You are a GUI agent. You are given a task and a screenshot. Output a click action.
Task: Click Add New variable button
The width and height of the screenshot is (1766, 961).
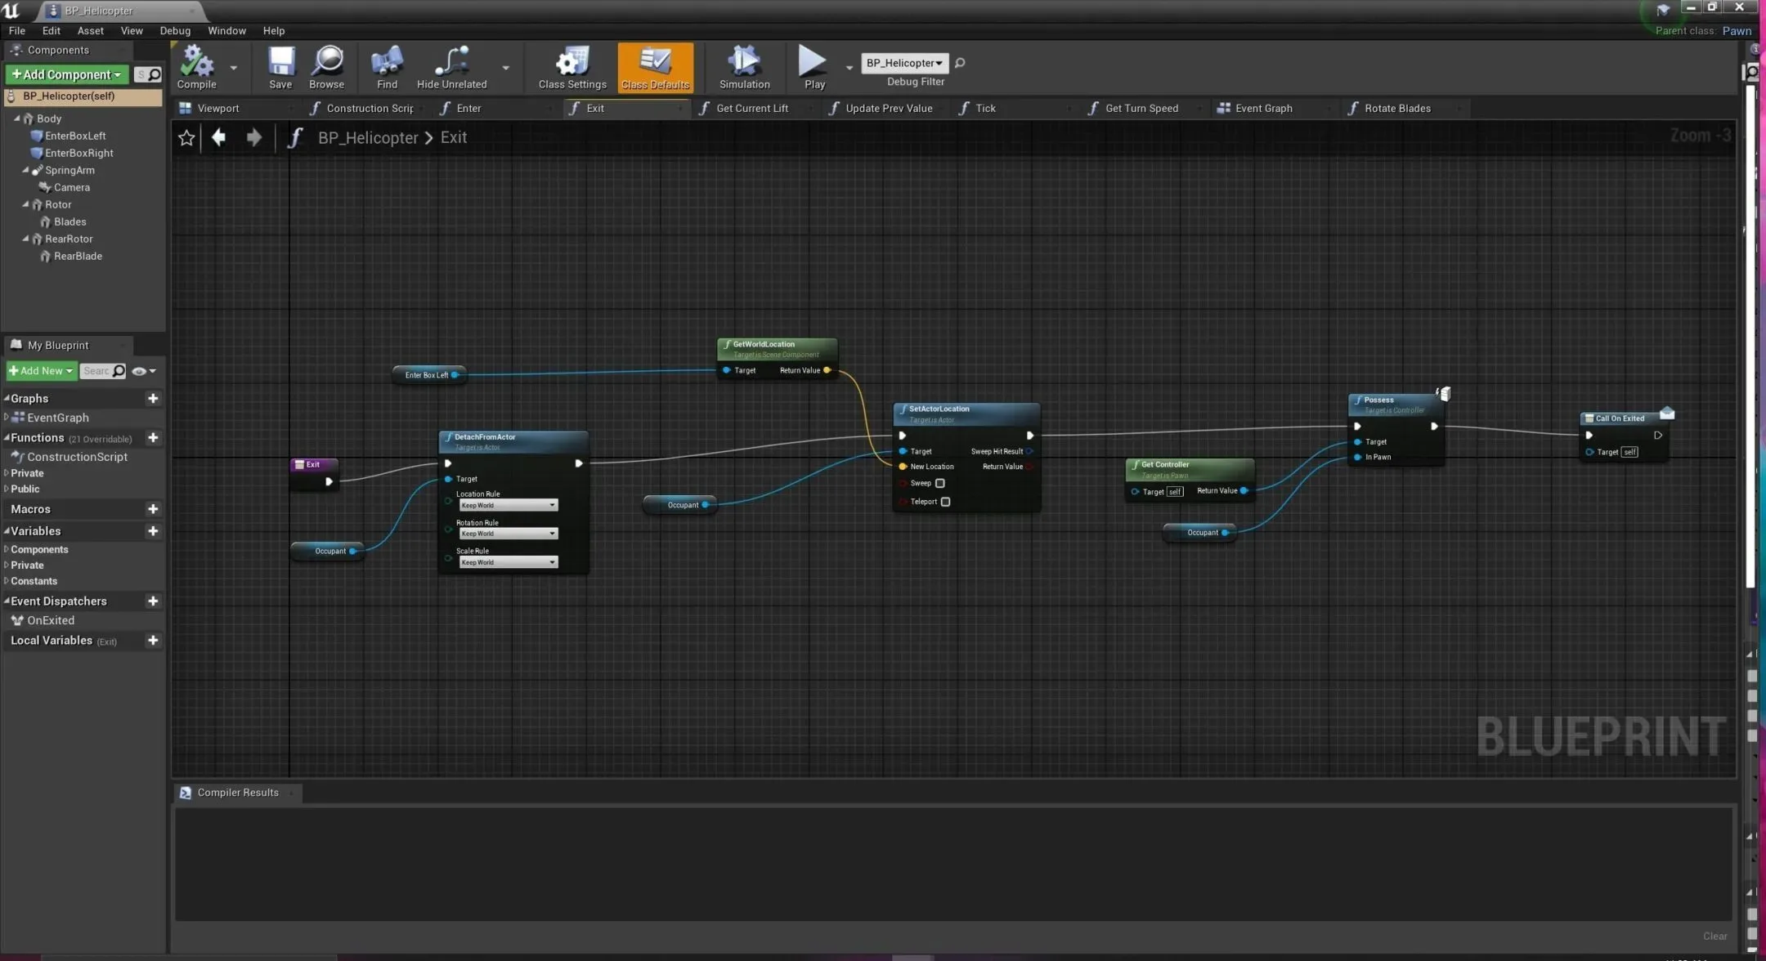pos(151,530)
